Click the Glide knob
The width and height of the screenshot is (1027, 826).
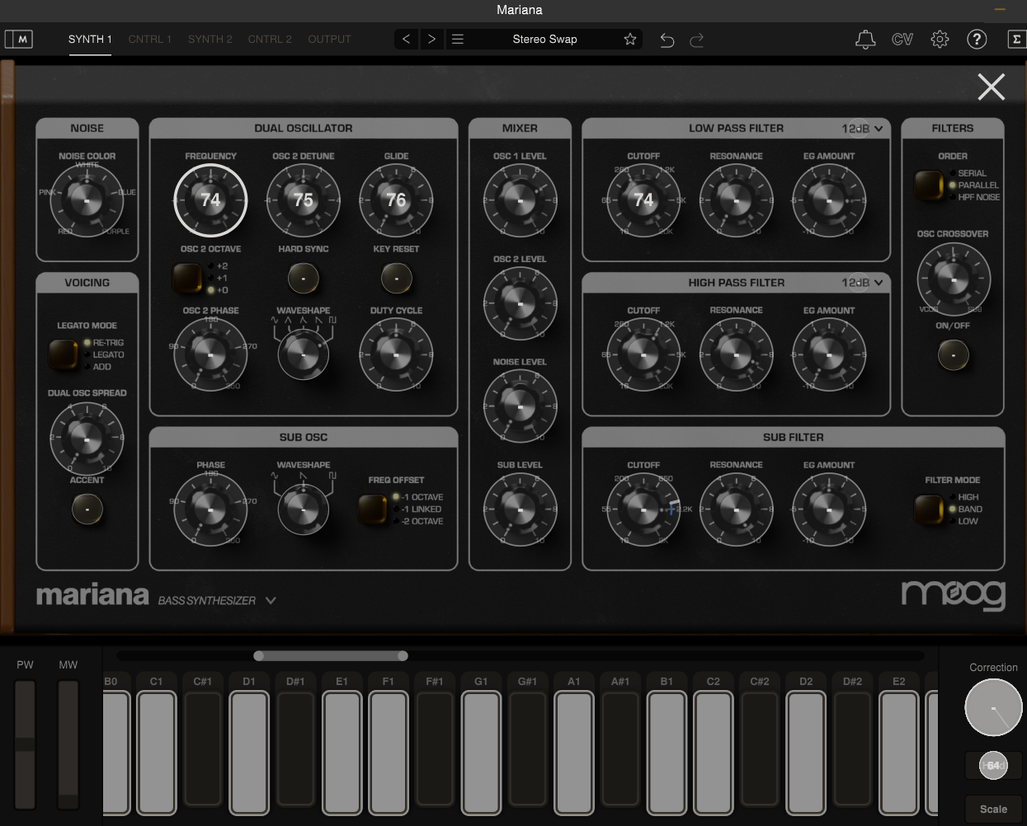(396, 199)
